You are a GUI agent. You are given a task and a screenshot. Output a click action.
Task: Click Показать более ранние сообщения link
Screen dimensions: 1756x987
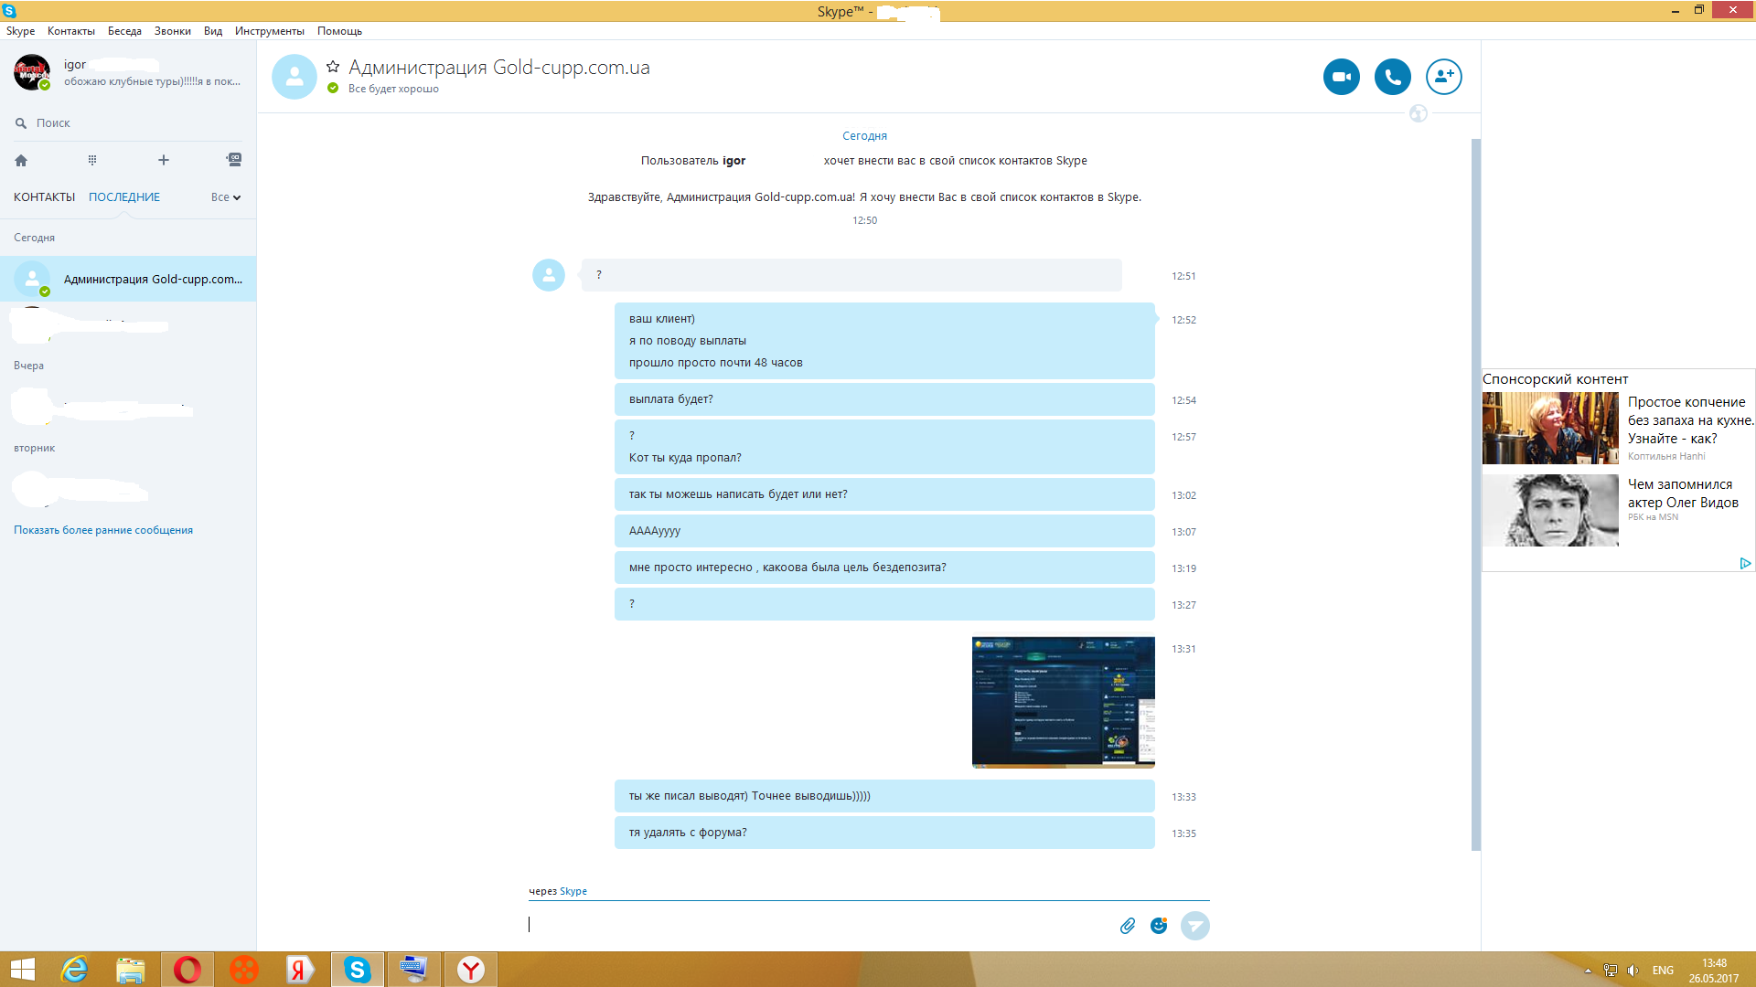pyautogui.click(x=103, y=530)
